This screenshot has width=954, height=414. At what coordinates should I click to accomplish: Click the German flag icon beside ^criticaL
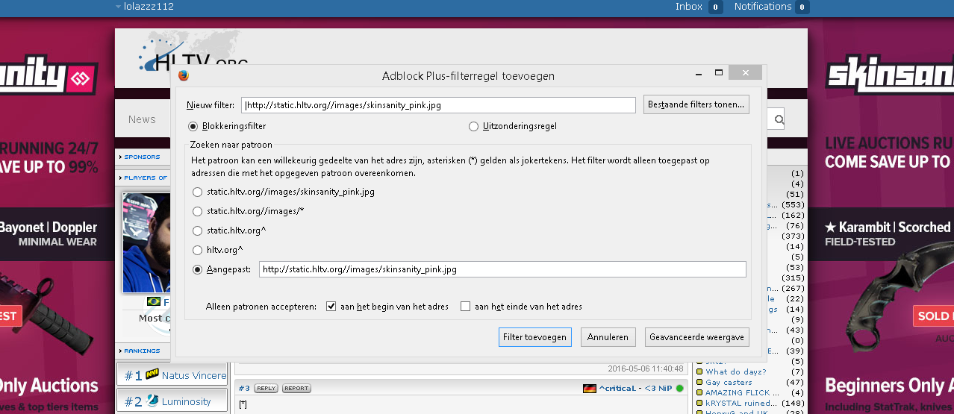pyautogui.click(x=590, y=389)
